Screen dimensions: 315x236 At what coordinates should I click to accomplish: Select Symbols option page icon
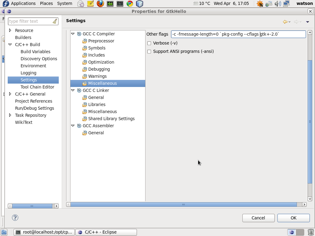[85, 48]
